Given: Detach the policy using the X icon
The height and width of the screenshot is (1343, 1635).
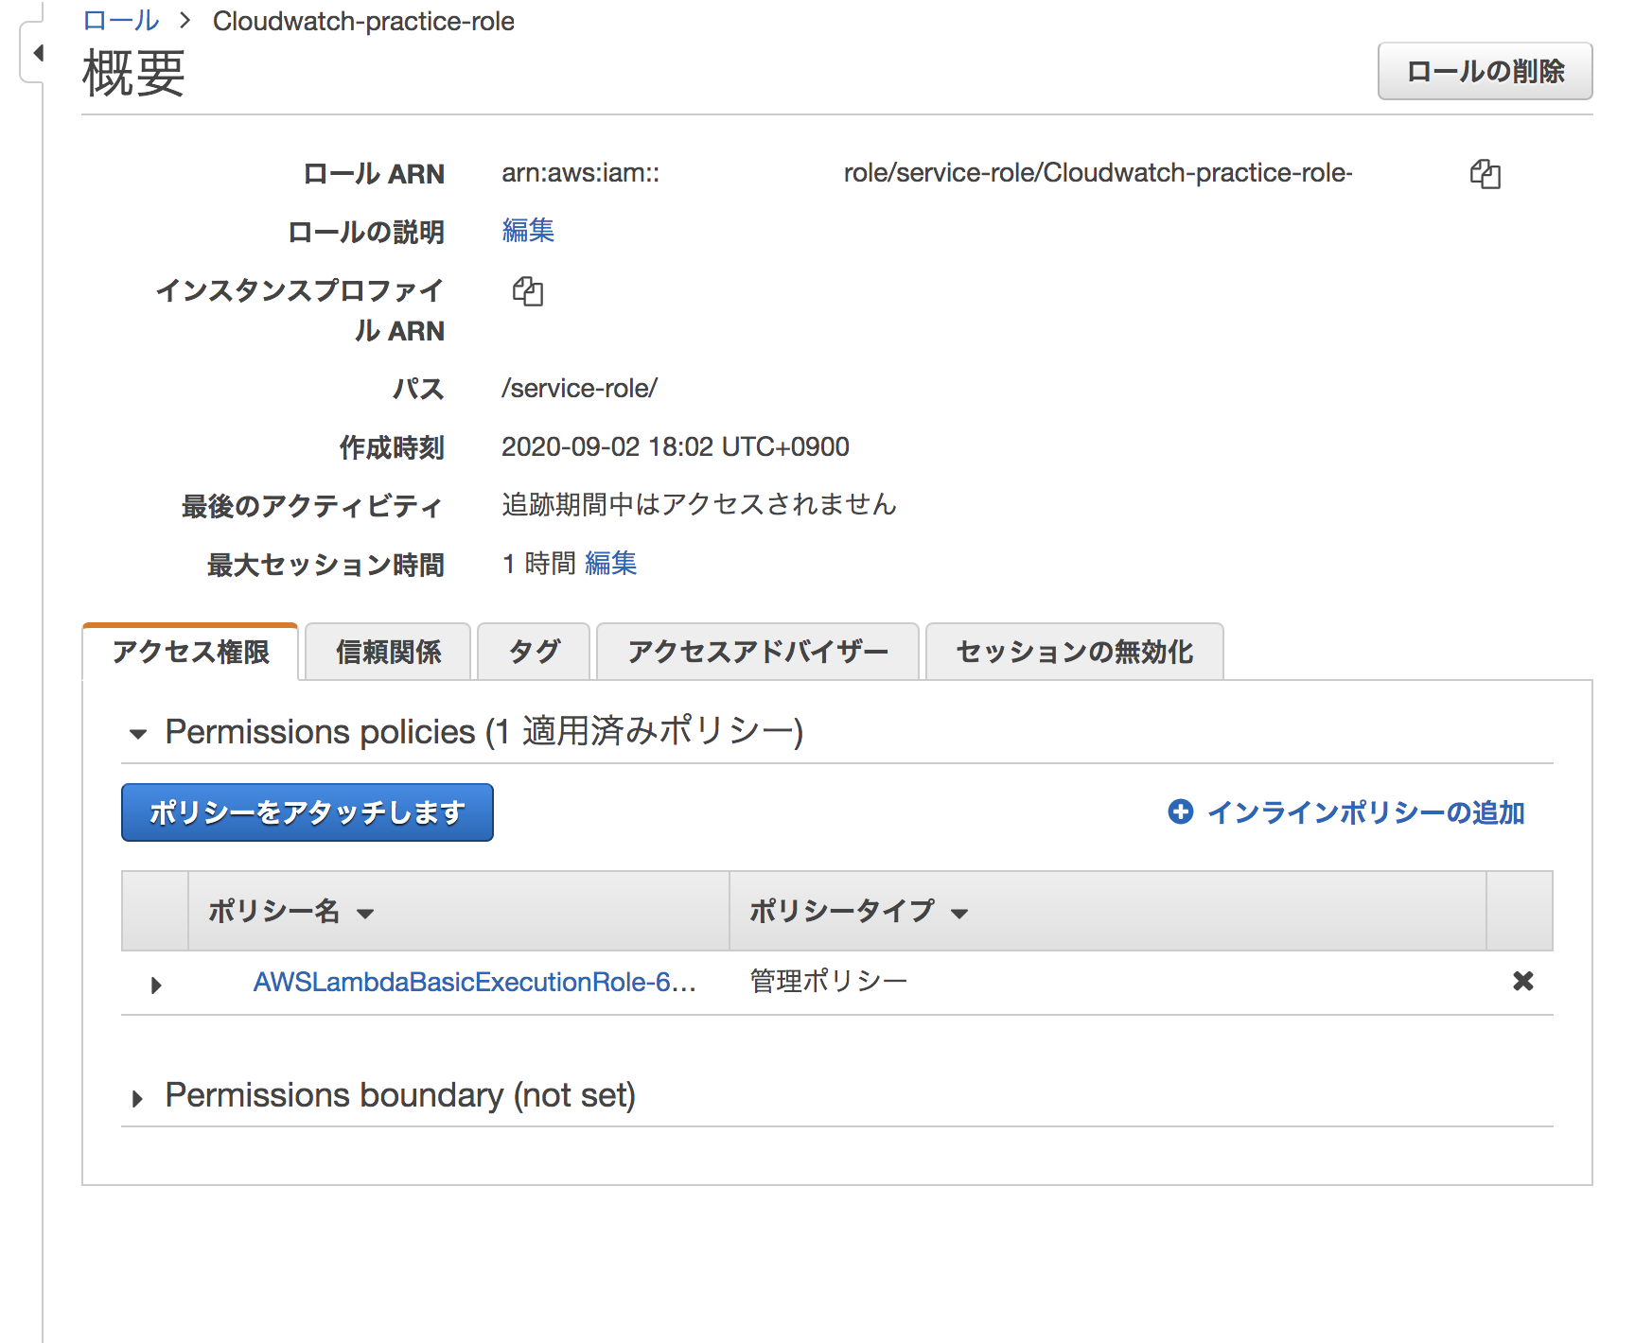Looking at the screenshot, I should [x=1522, y=982].
